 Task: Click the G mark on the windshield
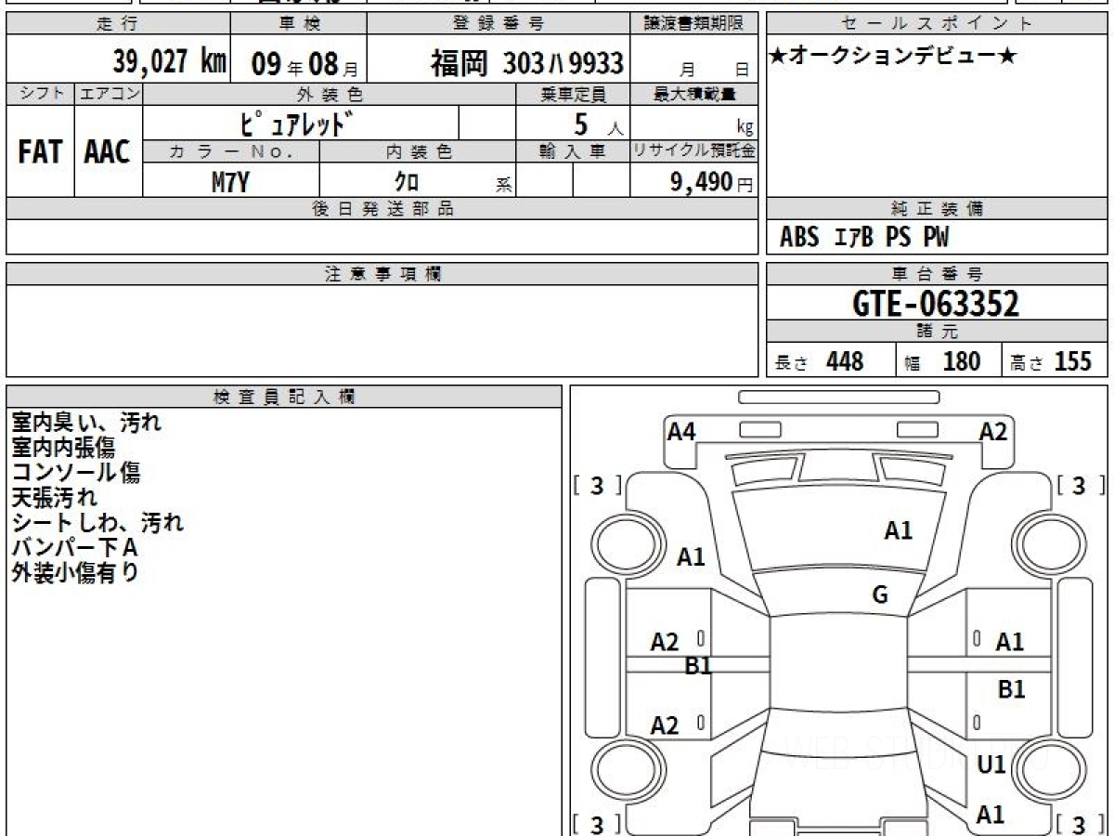[880, 595]
